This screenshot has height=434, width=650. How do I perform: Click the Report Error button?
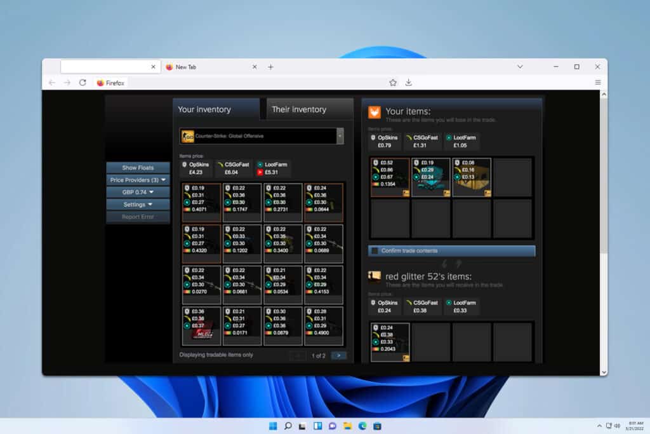tap(138, 216)
